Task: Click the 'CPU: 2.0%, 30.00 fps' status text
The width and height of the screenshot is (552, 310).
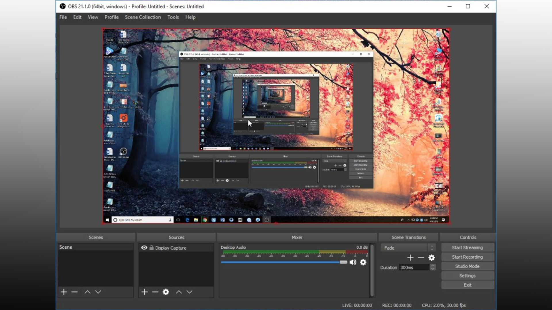Action: 444,305
